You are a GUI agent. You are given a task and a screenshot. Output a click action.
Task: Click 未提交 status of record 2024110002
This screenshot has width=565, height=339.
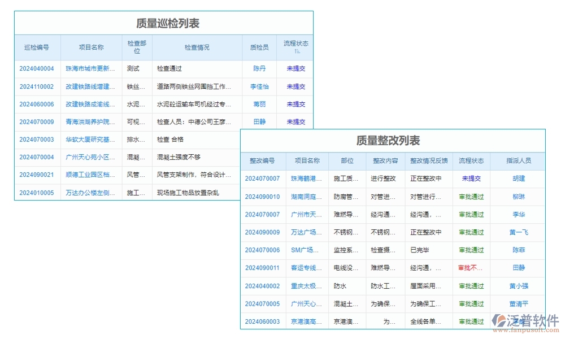pos(295,86)
